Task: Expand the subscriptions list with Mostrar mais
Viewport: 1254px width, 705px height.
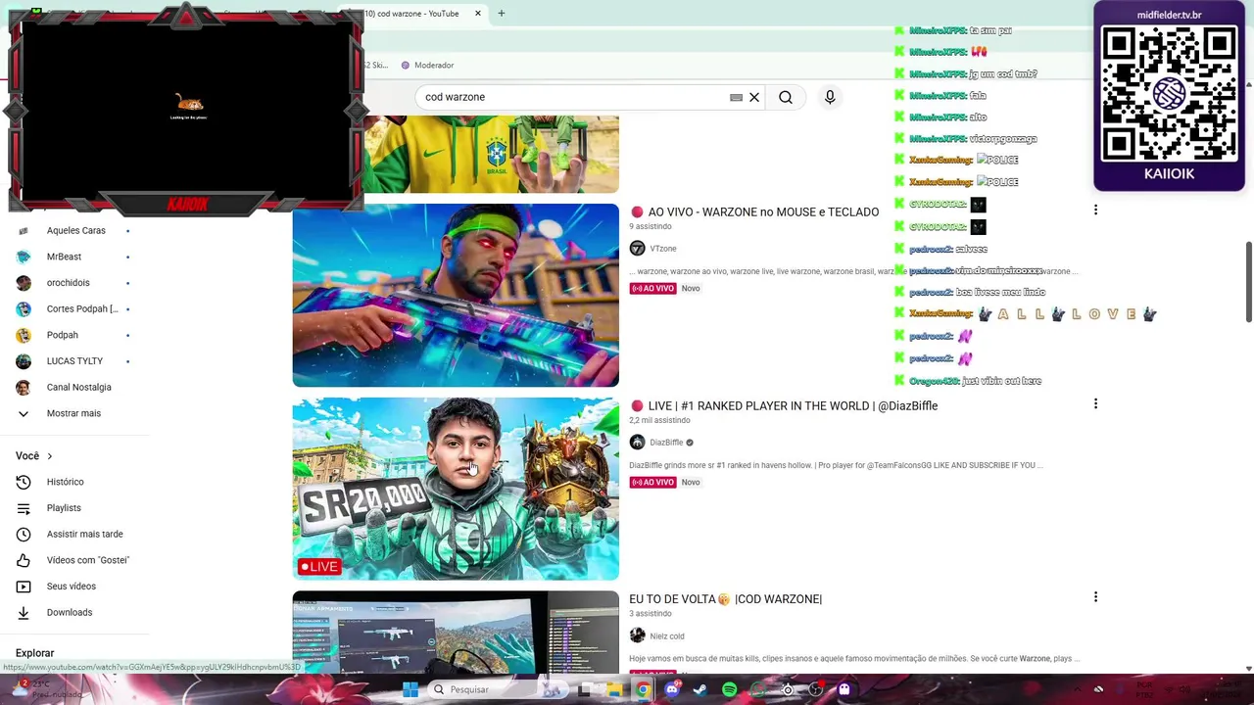Action: coord(73,413)
